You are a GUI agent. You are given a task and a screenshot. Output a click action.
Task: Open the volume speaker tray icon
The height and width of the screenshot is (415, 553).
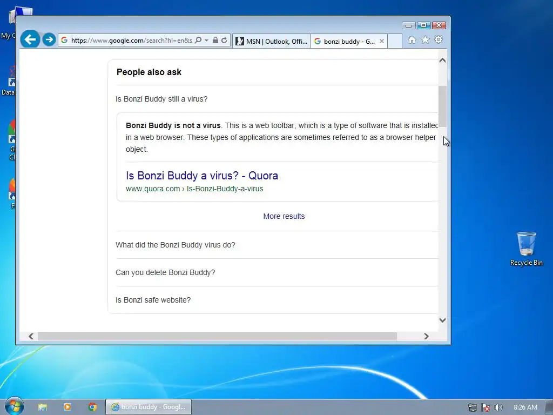(x=498, y=407)
